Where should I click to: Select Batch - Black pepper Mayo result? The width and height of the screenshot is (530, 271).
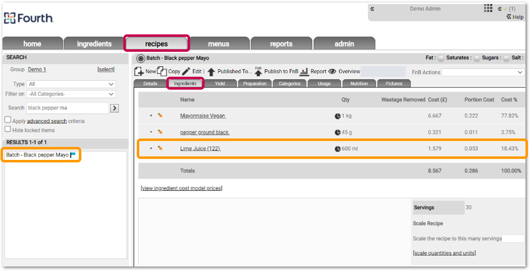tap(37, 155)
